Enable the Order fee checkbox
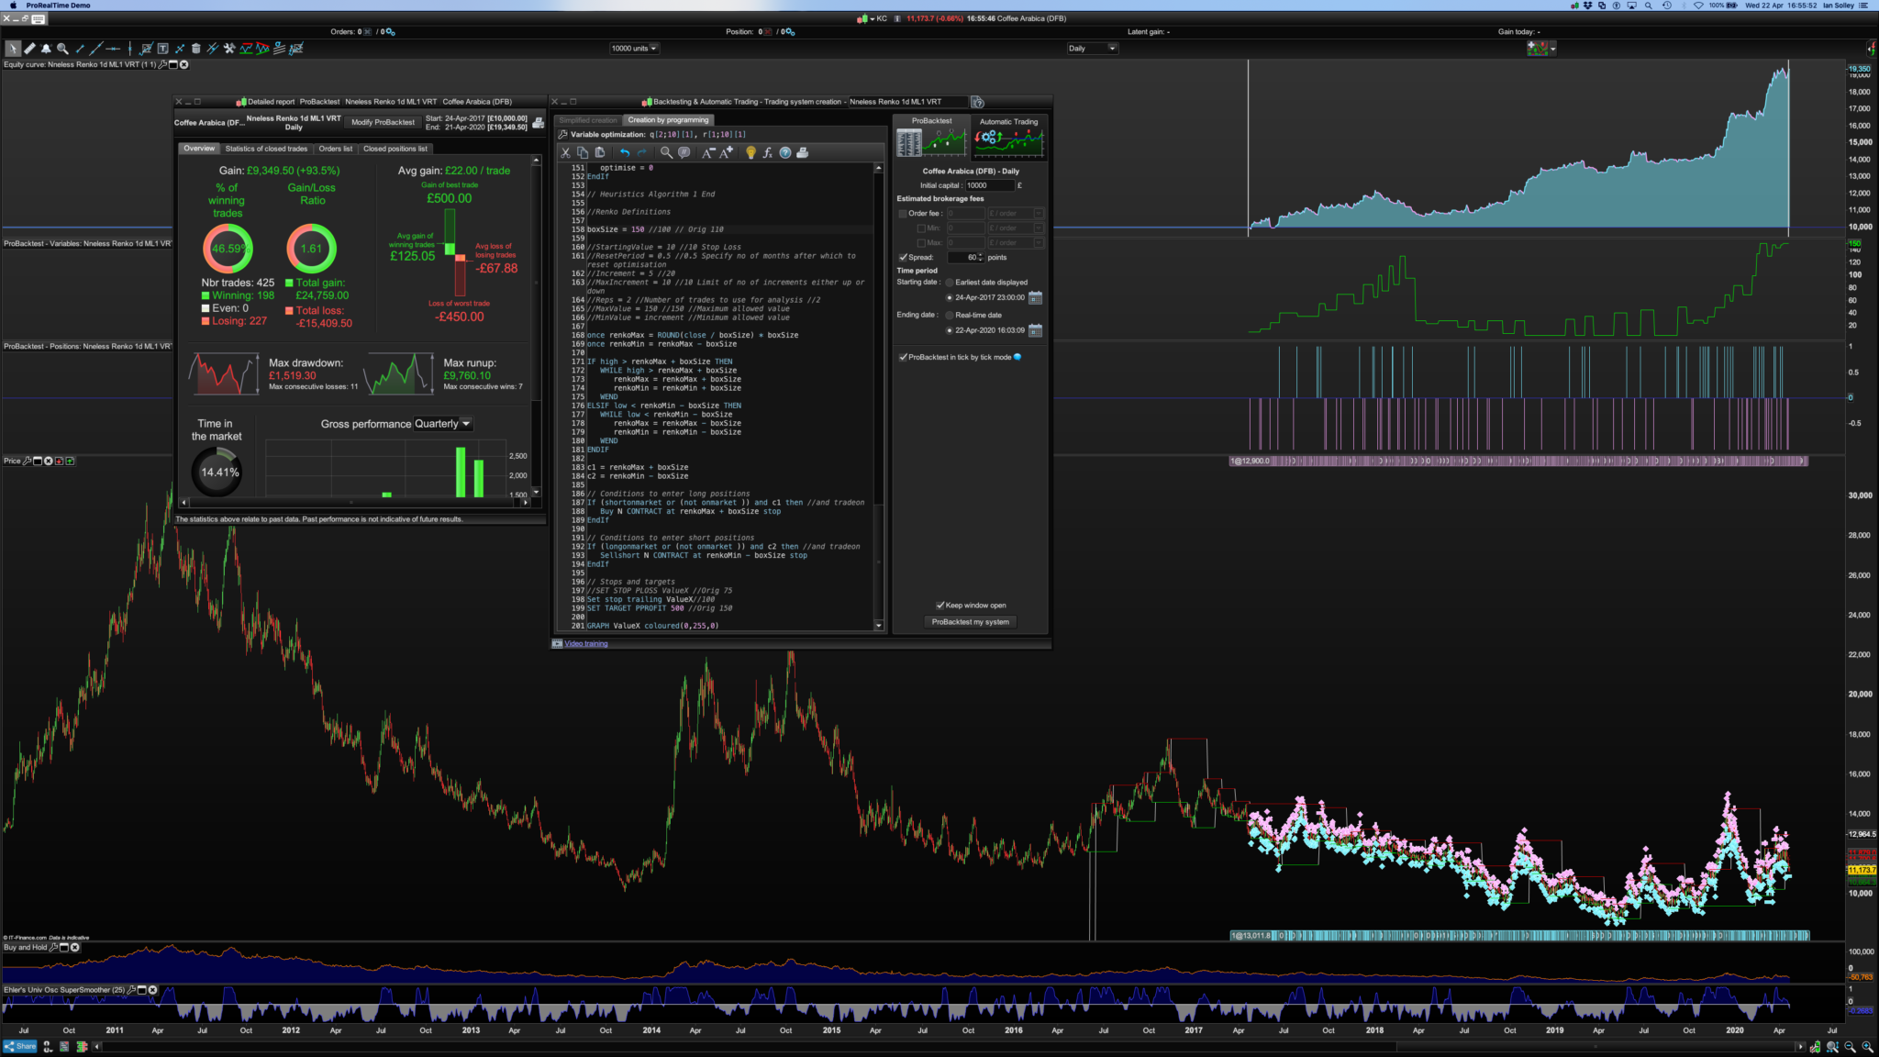The image size is (1879, 1057). [x=903, y=214]
